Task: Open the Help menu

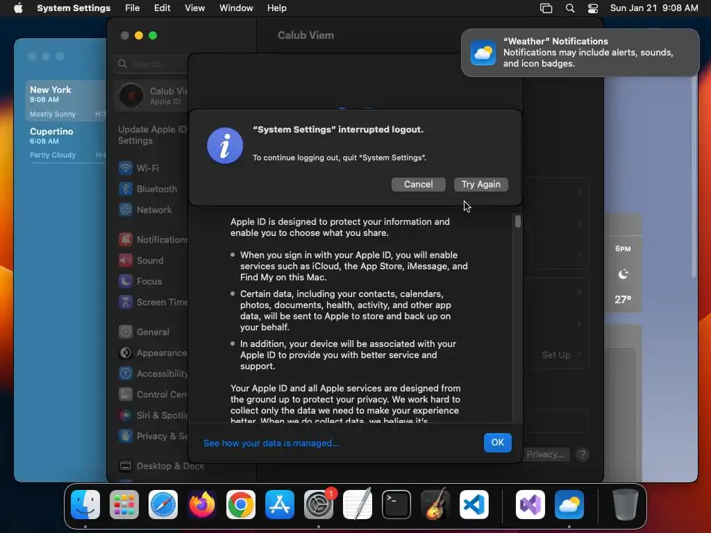Action: coord(276,8)
